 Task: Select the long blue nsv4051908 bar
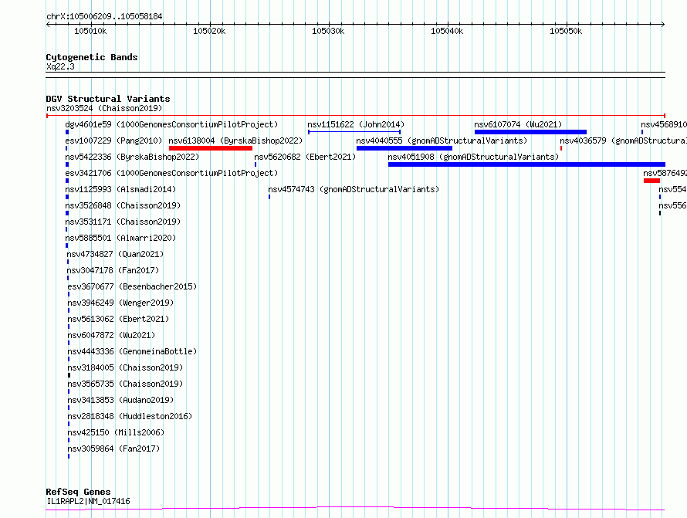point(526,164)
